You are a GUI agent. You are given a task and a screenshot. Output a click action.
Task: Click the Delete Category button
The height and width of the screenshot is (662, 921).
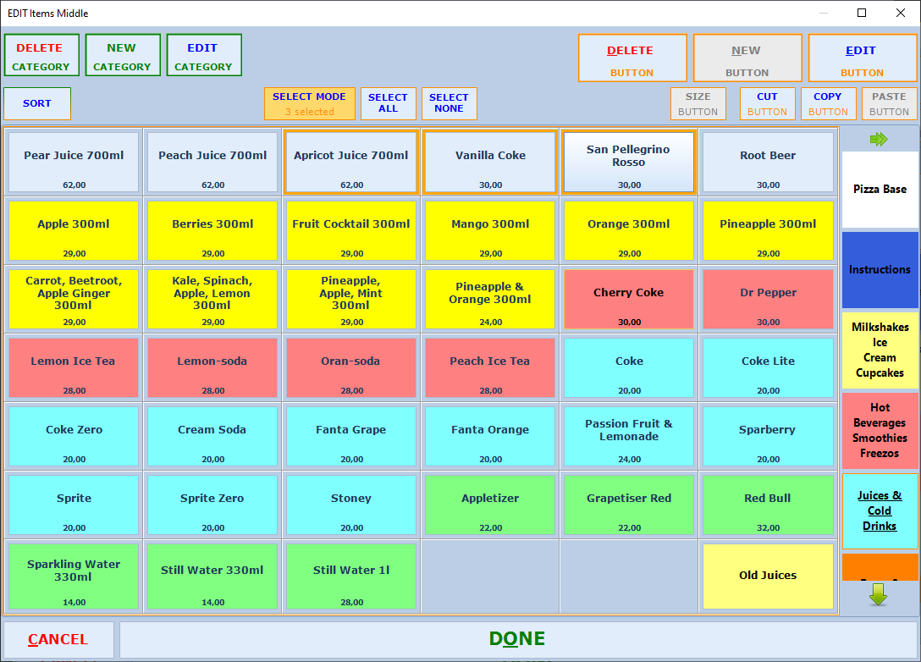point(41,56)
